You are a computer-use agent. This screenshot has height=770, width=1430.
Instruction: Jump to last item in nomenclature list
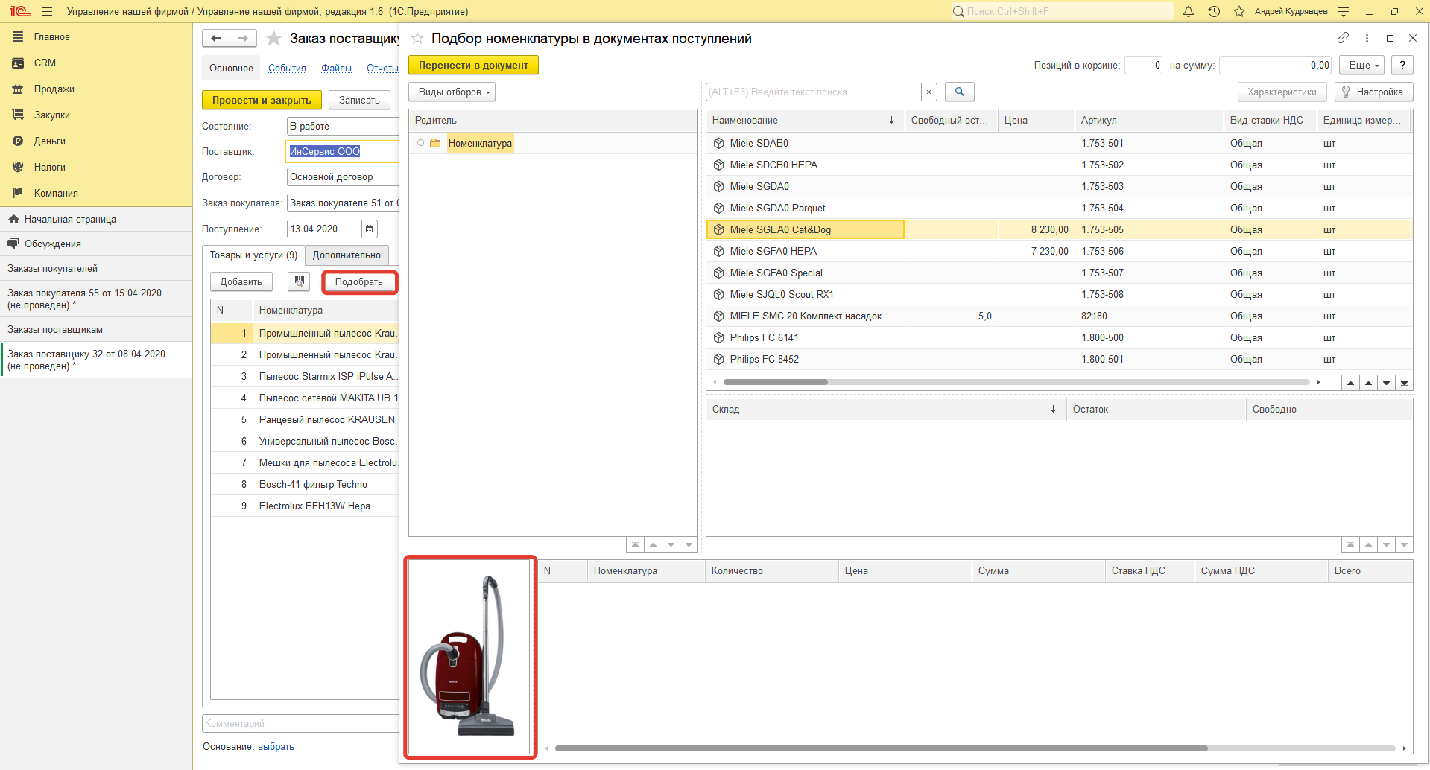[1404, 383]
